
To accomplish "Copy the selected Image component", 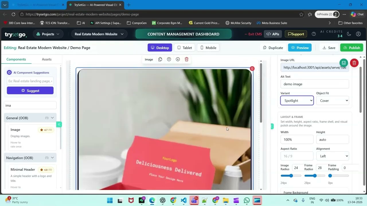I will point(160,59).
